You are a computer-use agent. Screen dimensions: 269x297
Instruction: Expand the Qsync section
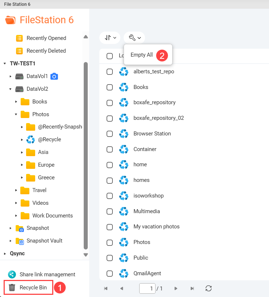5,253
